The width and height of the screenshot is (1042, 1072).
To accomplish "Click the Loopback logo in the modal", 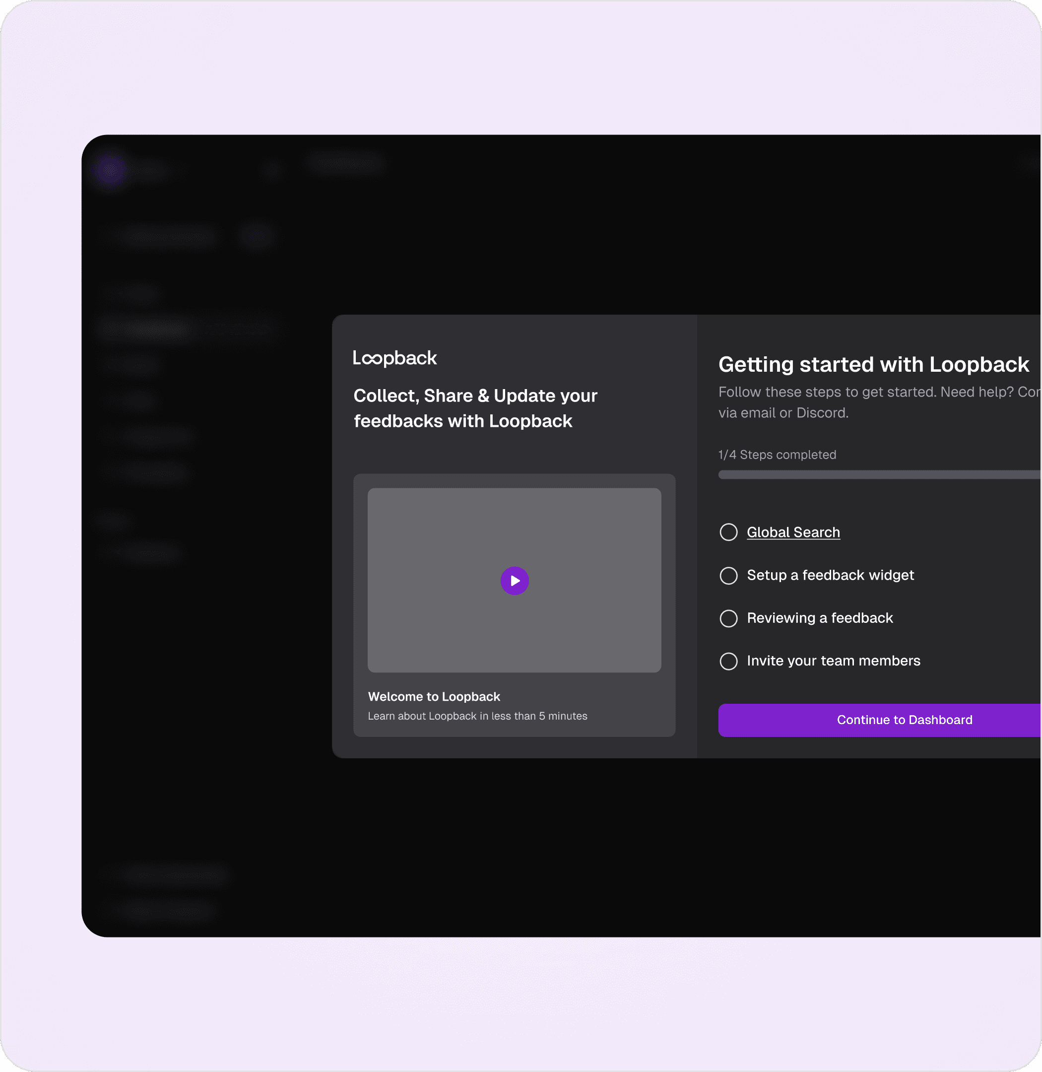I will pyautogui.click(x=394, y=358).
